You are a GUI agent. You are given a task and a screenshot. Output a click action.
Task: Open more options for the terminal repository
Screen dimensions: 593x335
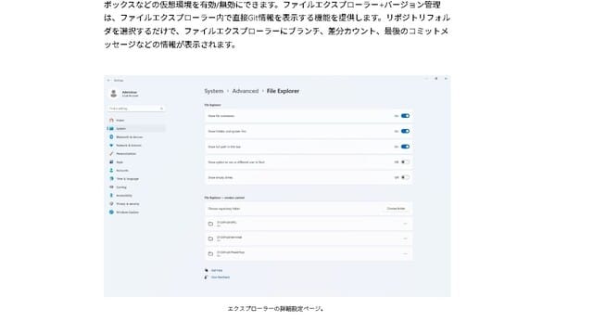(405, 238)
